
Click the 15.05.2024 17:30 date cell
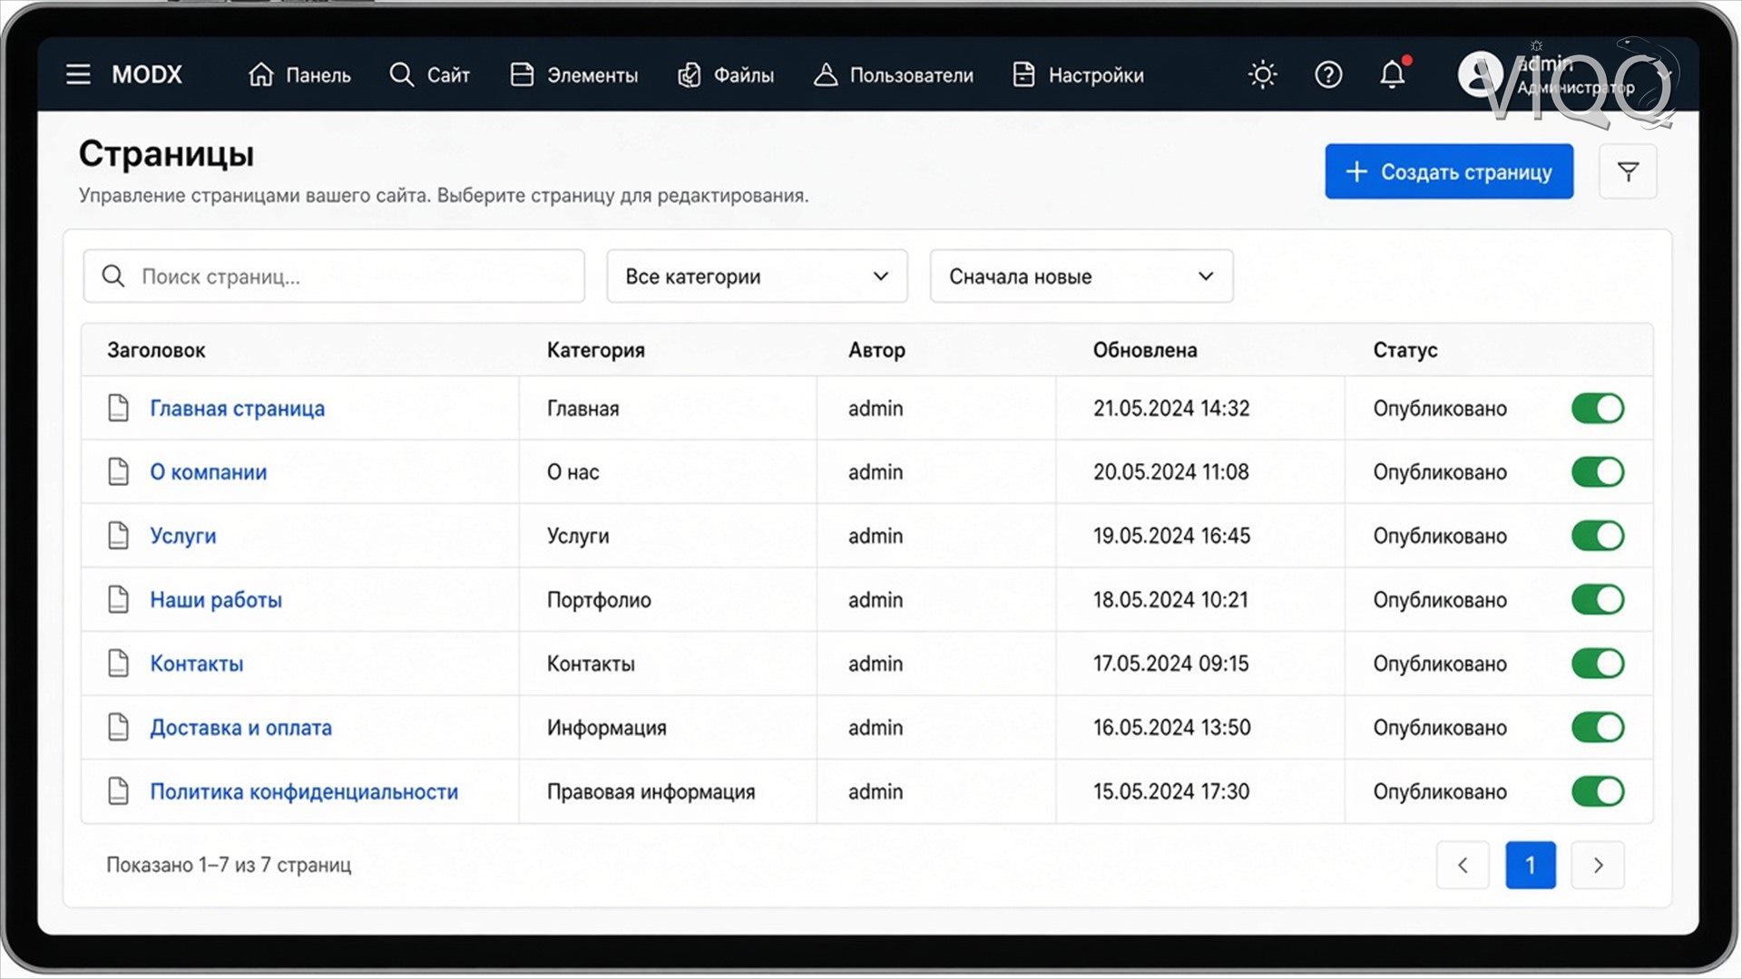[1171, 791]
